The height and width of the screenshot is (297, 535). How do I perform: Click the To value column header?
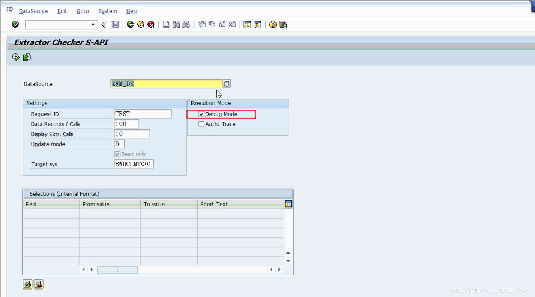click(169, 204)
